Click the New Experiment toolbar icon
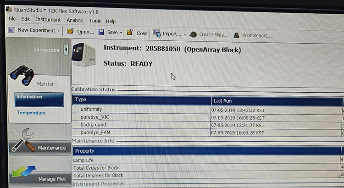Viewport: 344px width, 188px height. [12, 31]
